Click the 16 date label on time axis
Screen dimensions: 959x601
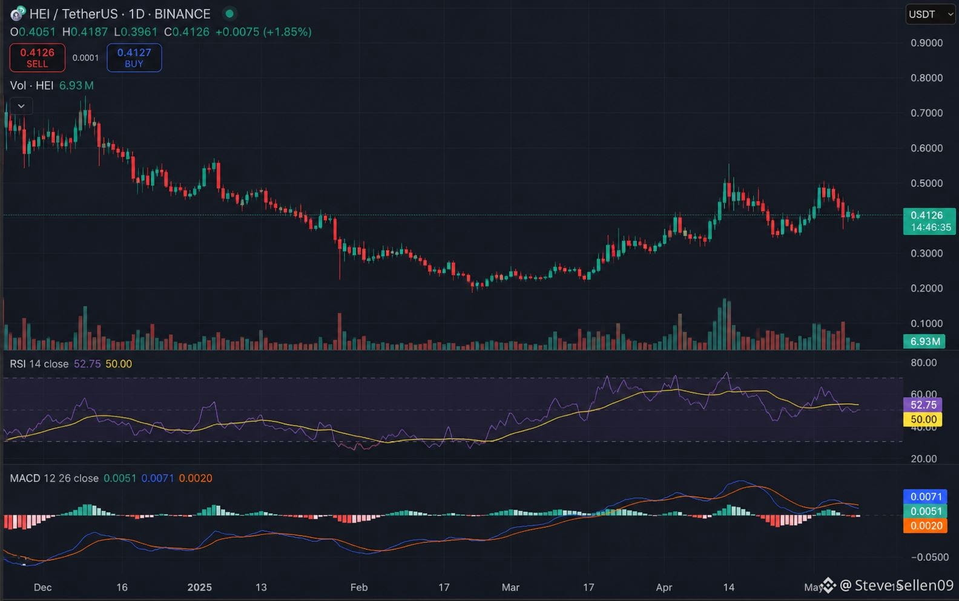[x=122, y=587]
